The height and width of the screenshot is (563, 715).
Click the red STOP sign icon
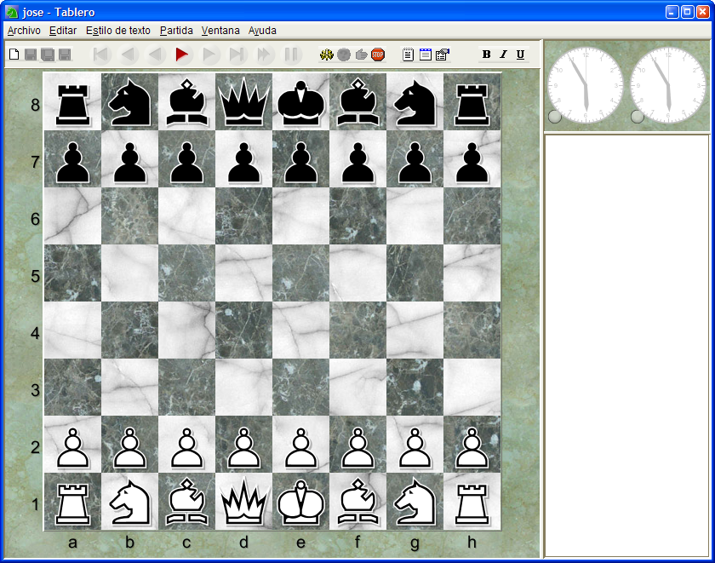pyautogui.click(x=378, y=55)
